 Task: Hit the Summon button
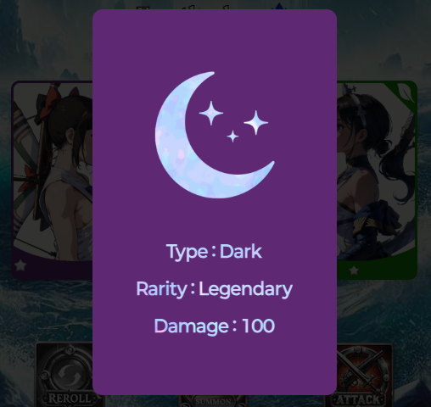[x=214, y=401]
